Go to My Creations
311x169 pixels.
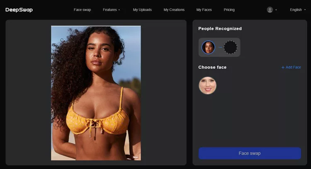[174, 10]
